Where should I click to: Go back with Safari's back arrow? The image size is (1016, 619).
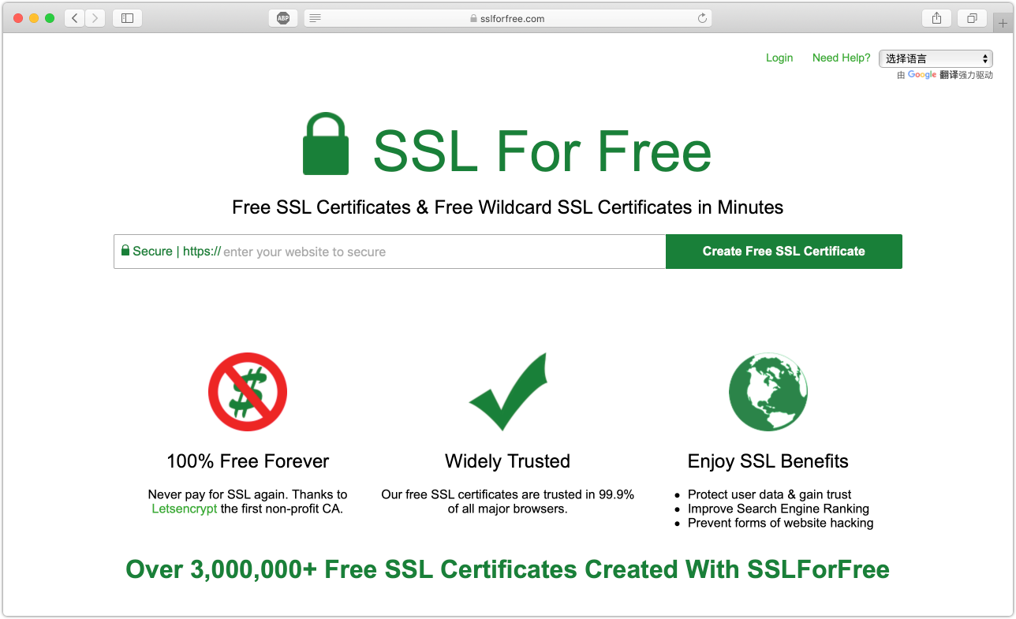tap(75, 18)
